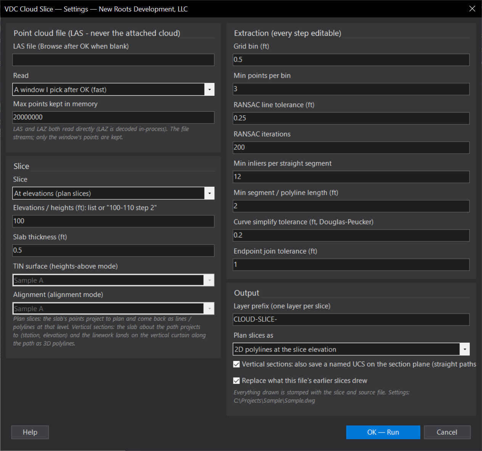This screenshot has height=451, width=482.
Task: Open the Plan slices as dropdown
Action: tap(351, 349)
